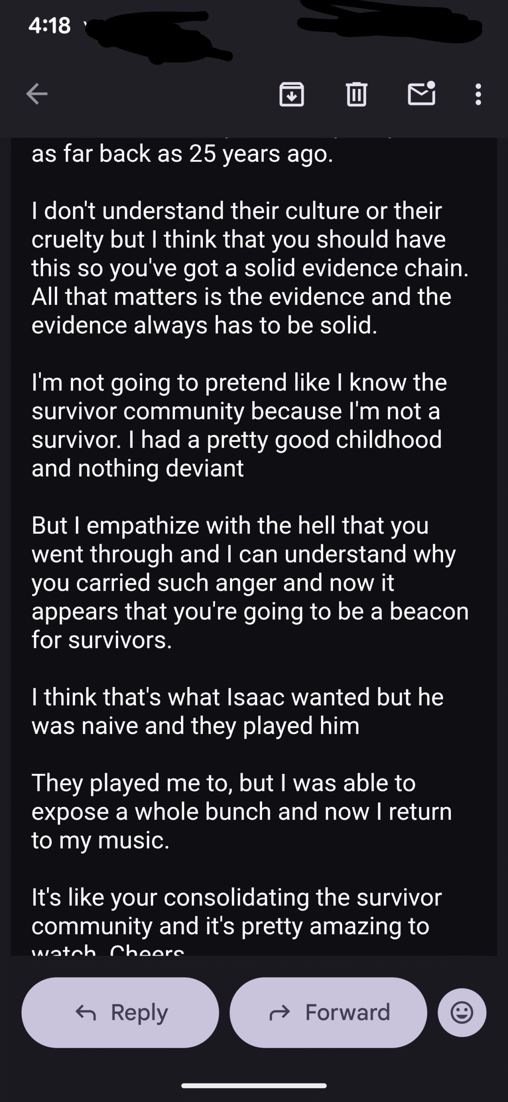Tap the 4:18 clock in the status bar
The image size is (508, 1102).
click(49, 26)
